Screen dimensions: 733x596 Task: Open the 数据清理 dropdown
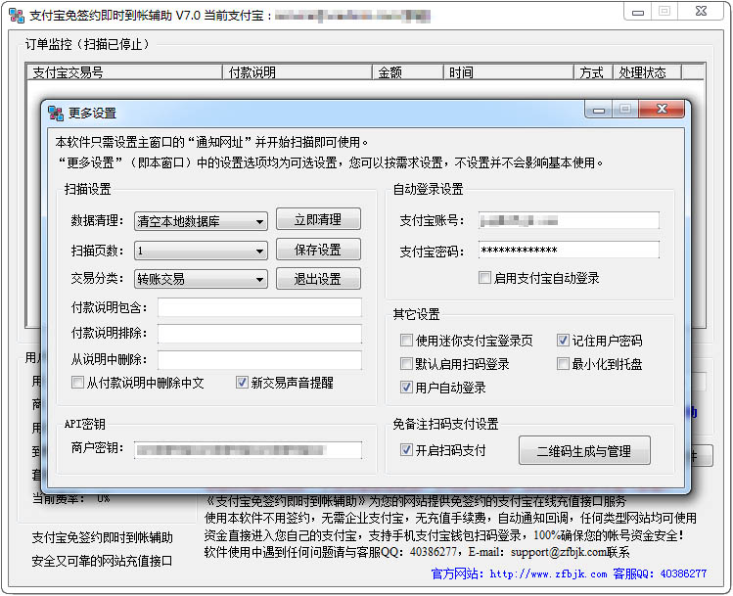pos(201,221)
